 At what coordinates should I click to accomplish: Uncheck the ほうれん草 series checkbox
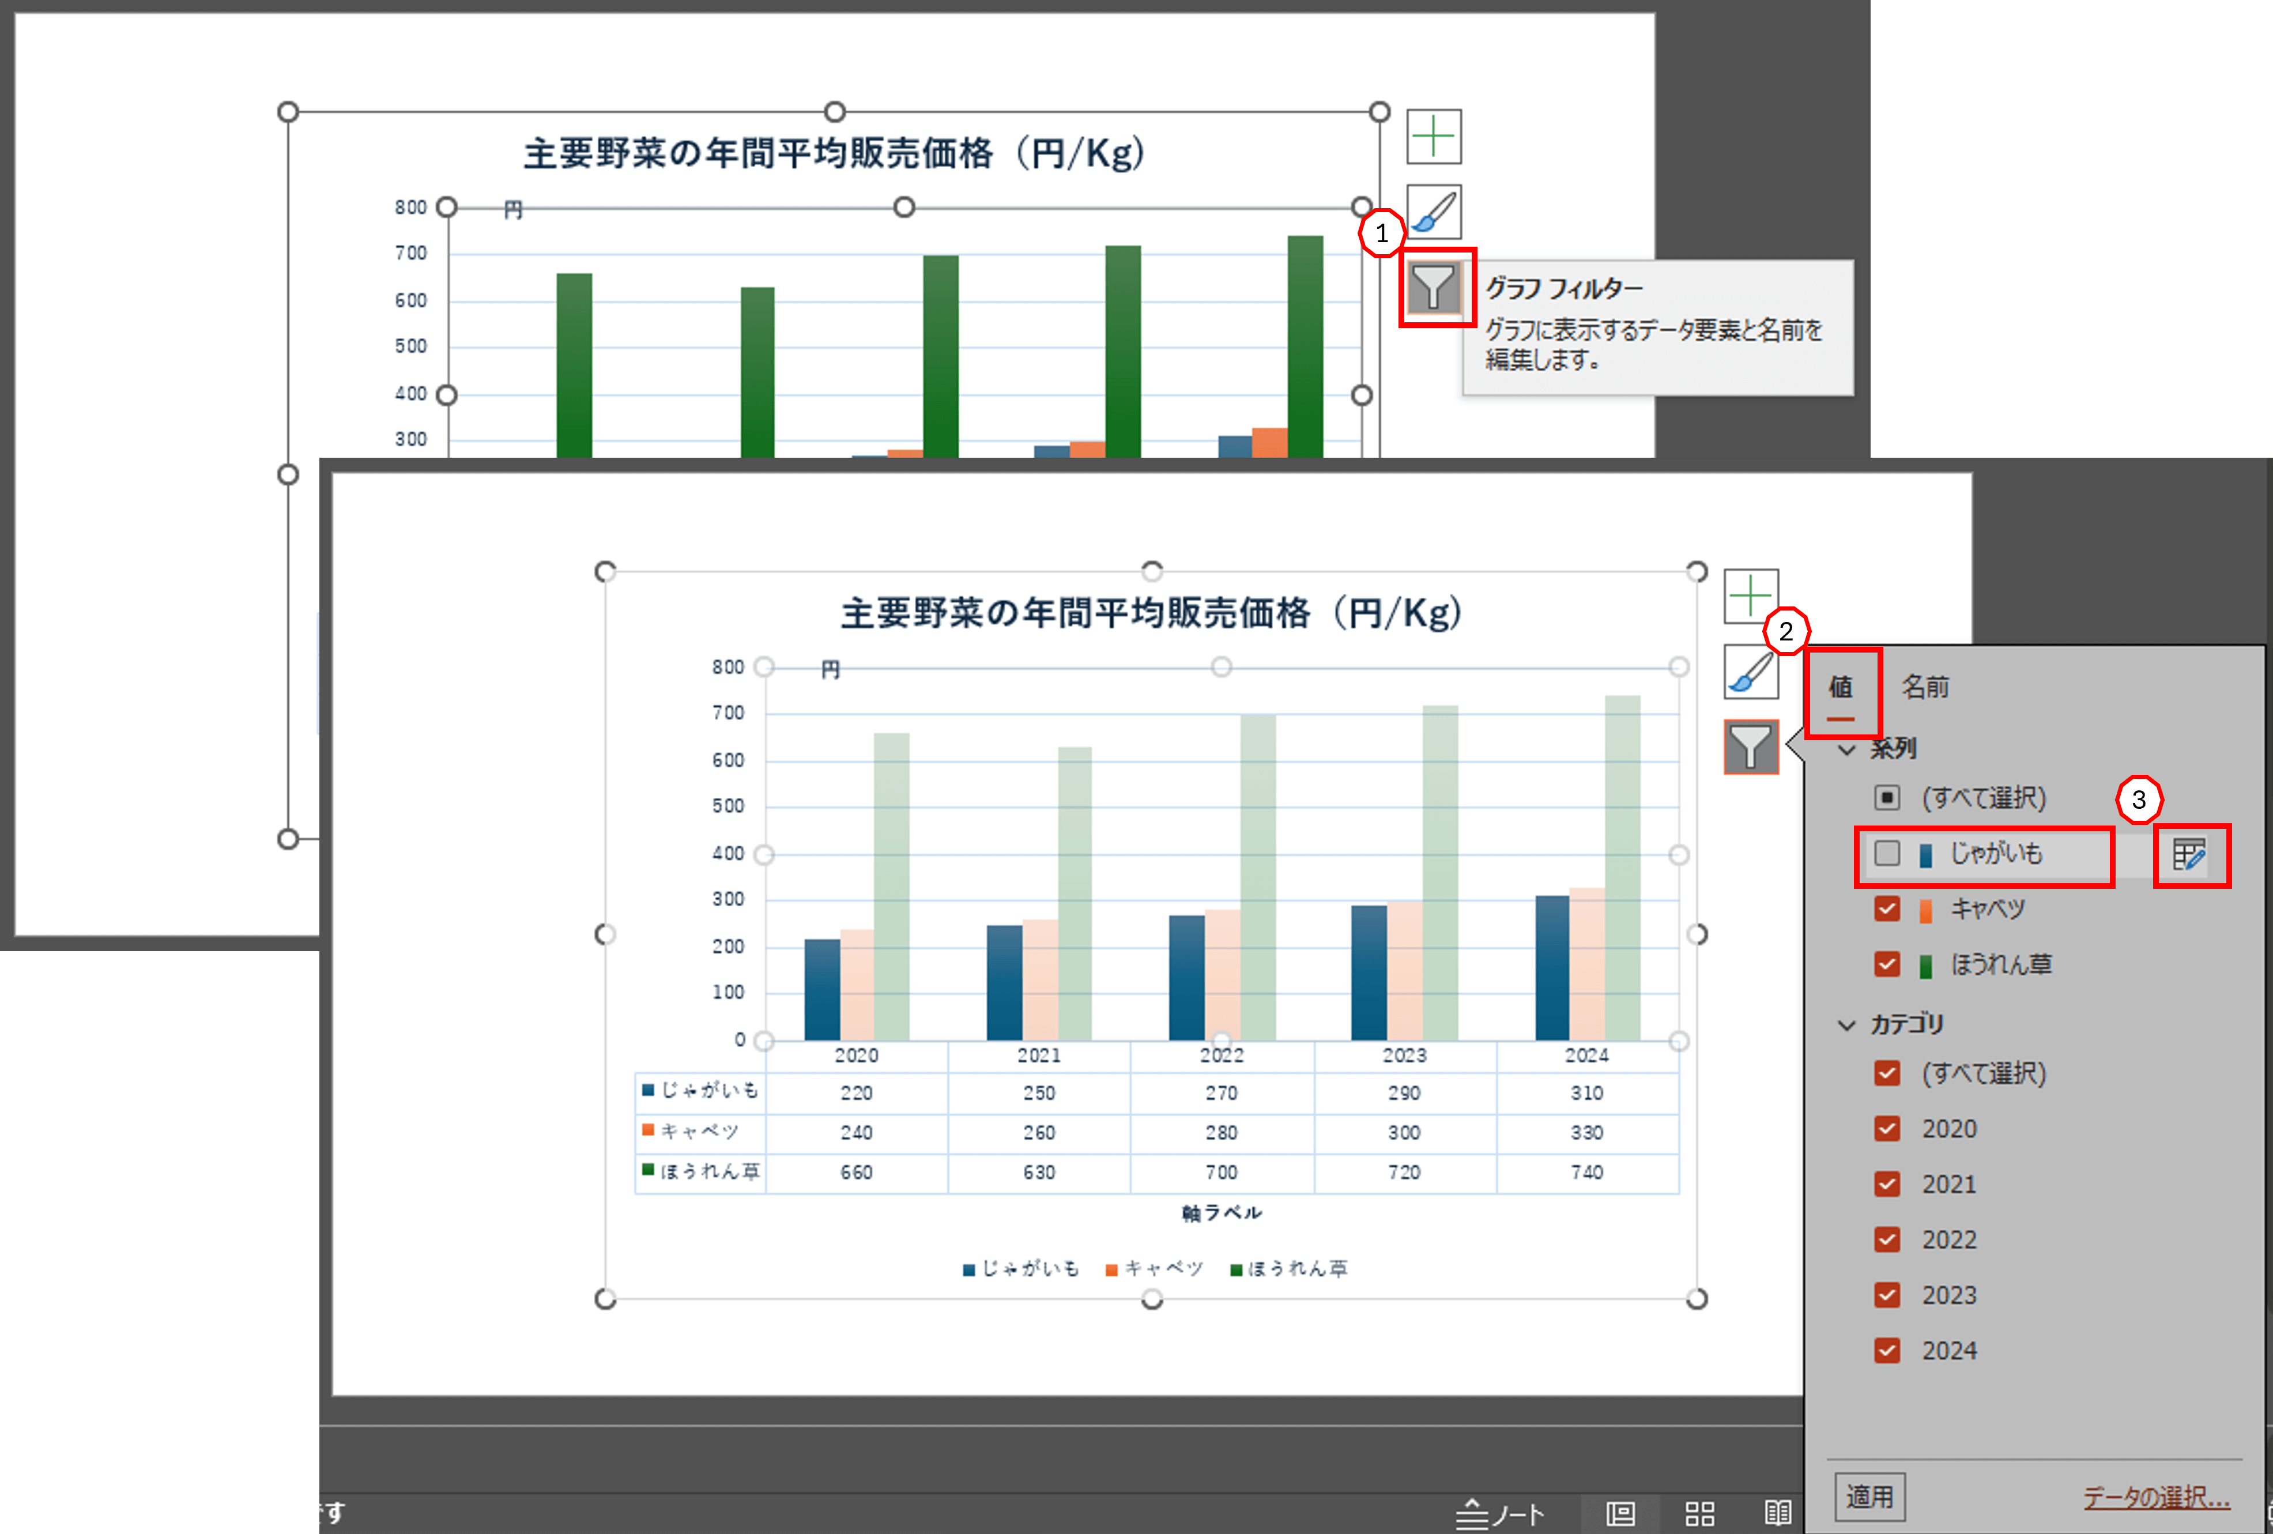pyautogui.click(x=1887, y=964)
